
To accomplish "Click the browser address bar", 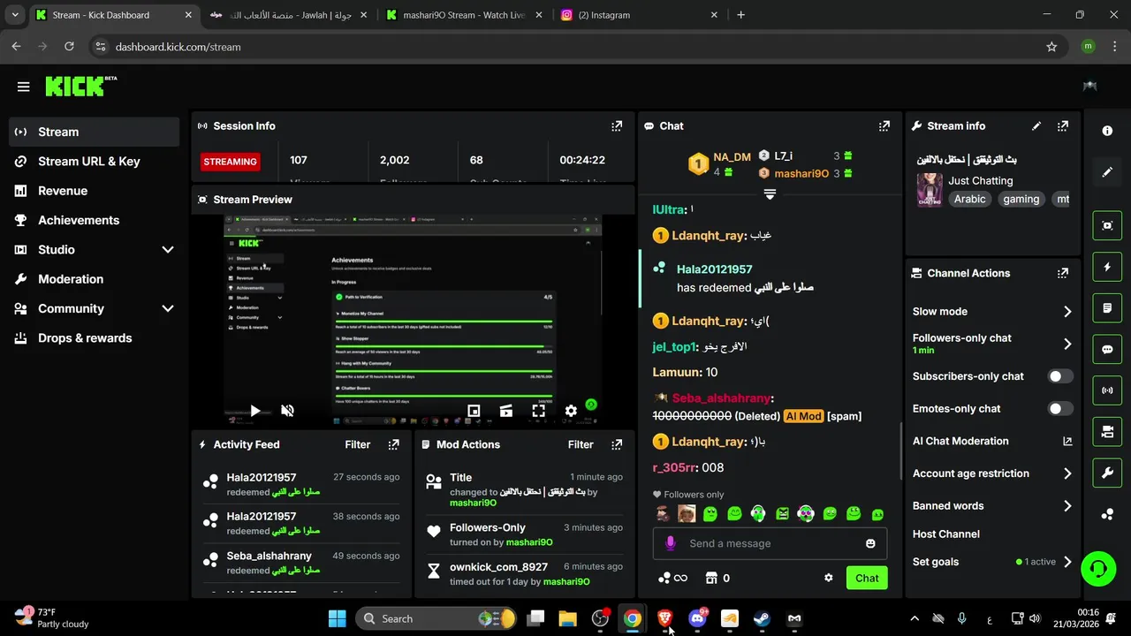I will pyautogui.click(x=565, y=47).
